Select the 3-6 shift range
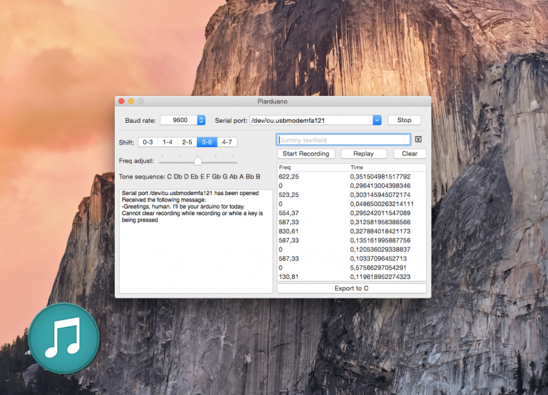Screen dimensions: 548x395 [x=207, y=142]
